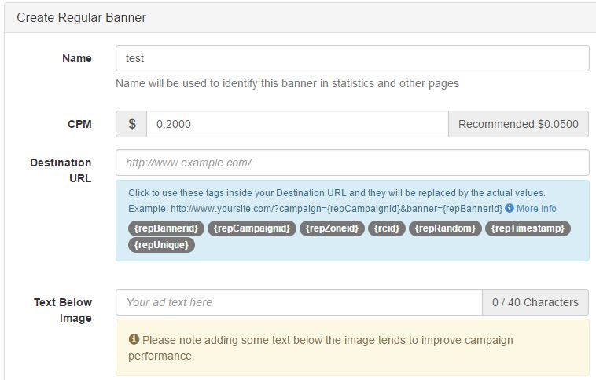The image size is (596, 380).
Task: Add the {repZoneid} tag
Action: coord(331,228)
